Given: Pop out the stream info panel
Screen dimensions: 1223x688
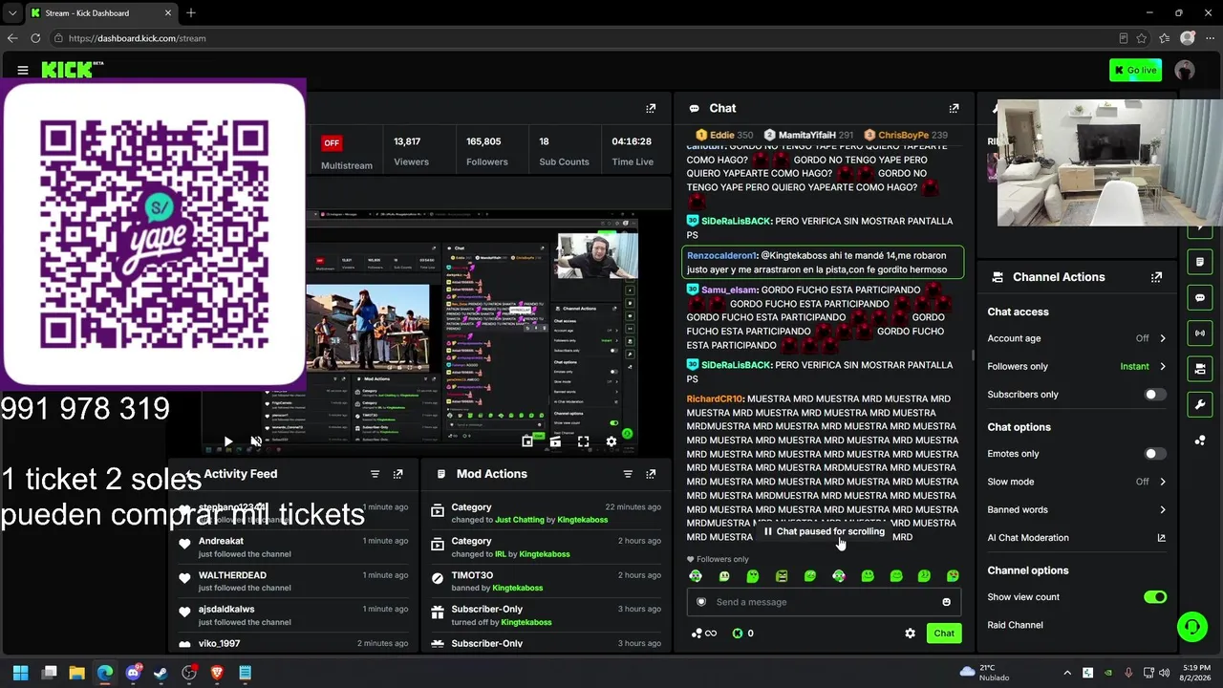Looking at the screenshot, I should [651, 109].
